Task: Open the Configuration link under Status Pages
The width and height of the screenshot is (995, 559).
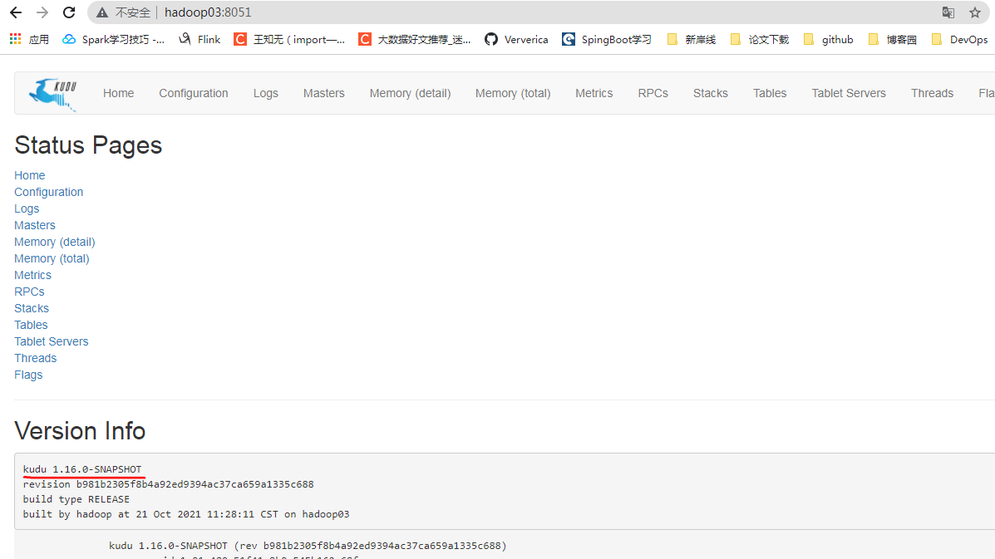Action: click(x=49, y=192)
